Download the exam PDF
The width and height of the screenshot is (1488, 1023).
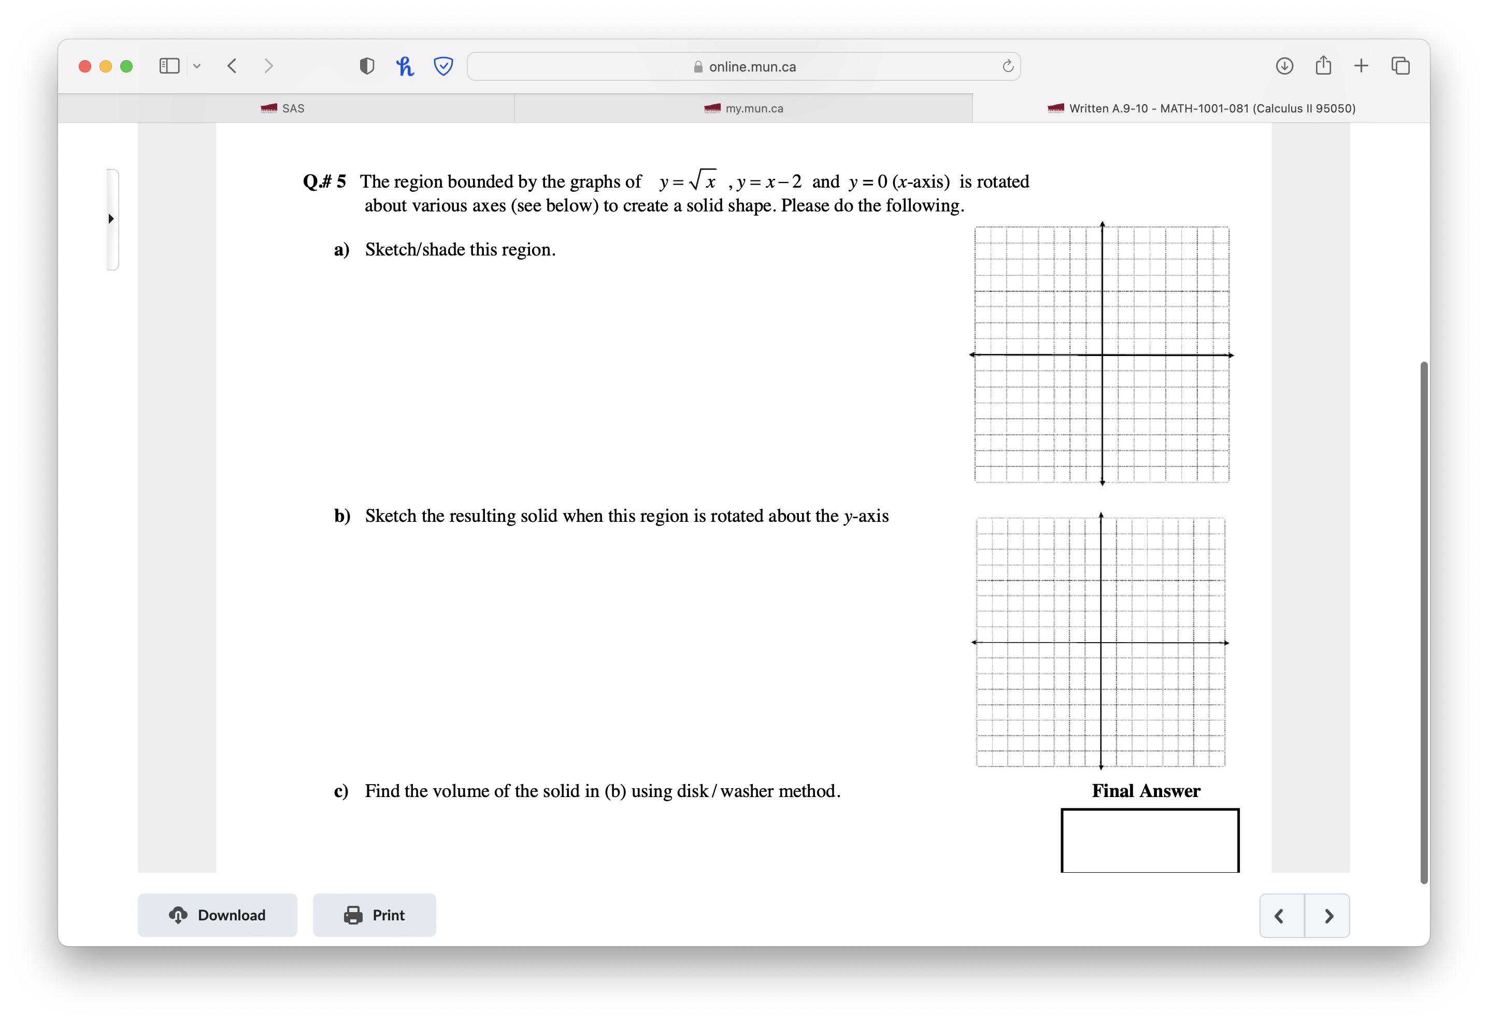(217, 915)
